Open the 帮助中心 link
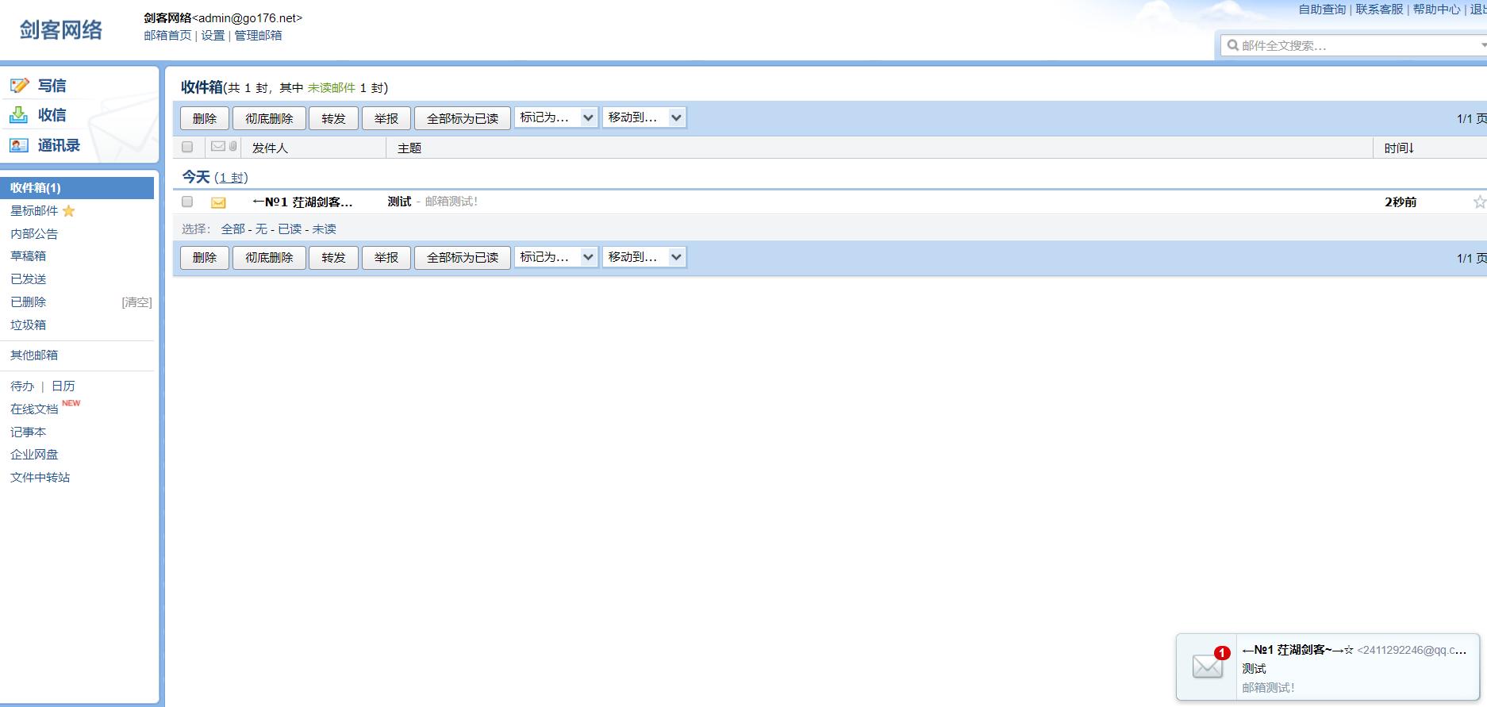Screen dimensions: 1487x707 click(x=1436, y=10)
